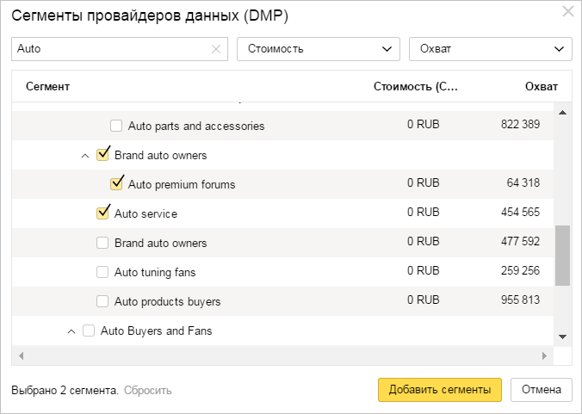The image size is (582, 414).
Task: Close the DMP segments dialog
Action: pos(567,12)
